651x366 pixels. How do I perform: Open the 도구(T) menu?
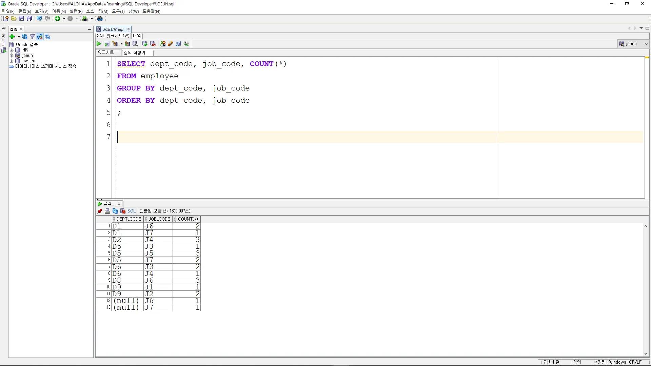pos(118,11)
